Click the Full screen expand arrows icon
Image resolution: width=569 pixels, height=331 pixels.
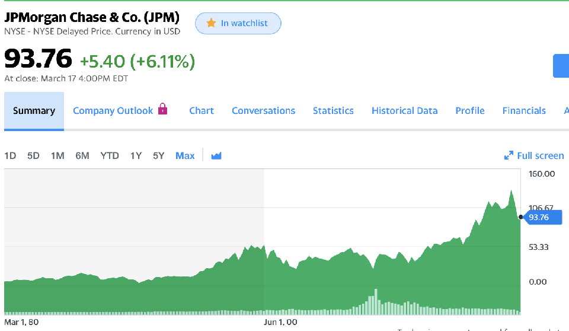click(509, 155)
